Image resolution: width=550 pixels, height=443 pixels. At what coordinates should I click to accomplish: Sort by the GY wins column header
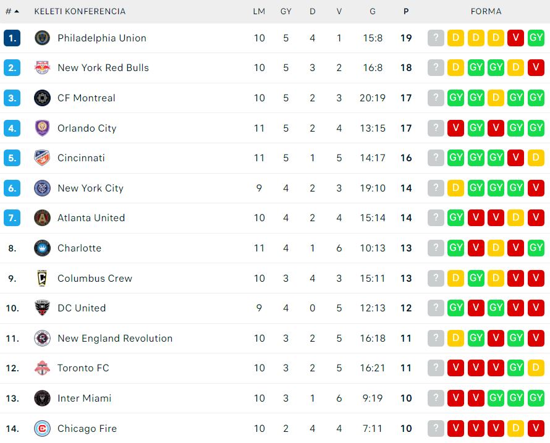point(286,12)
